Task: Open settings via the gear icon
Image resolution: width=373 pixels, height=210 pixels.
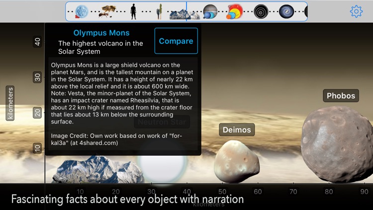Action: pos(356,11)
